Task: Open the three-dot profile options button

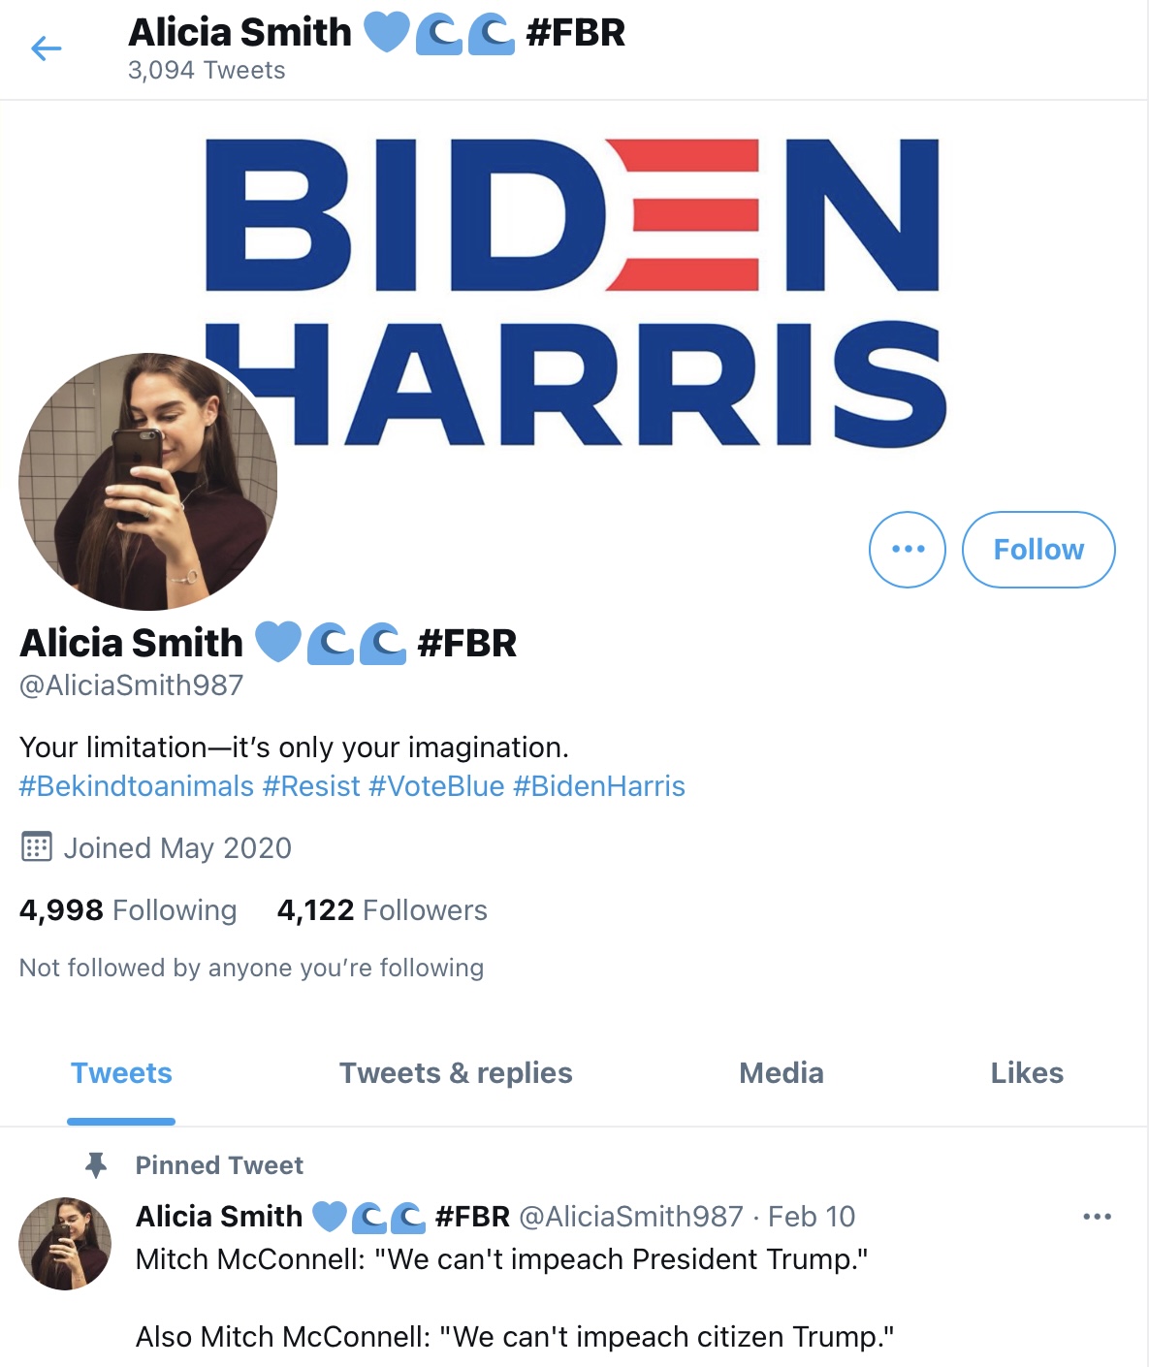Action: pos(908,549)
